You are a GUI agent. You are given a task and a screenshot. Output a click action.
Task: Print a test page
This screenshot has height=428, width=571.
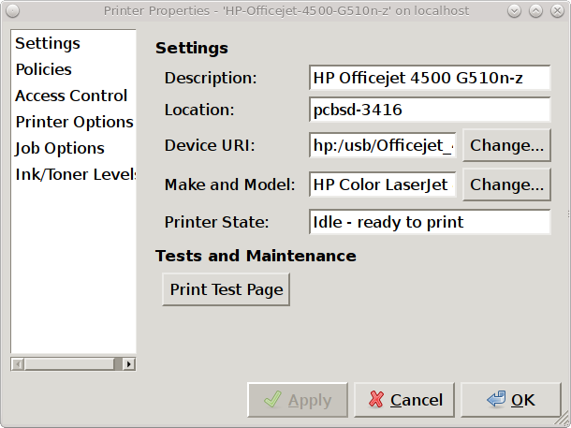click(227, 289)
